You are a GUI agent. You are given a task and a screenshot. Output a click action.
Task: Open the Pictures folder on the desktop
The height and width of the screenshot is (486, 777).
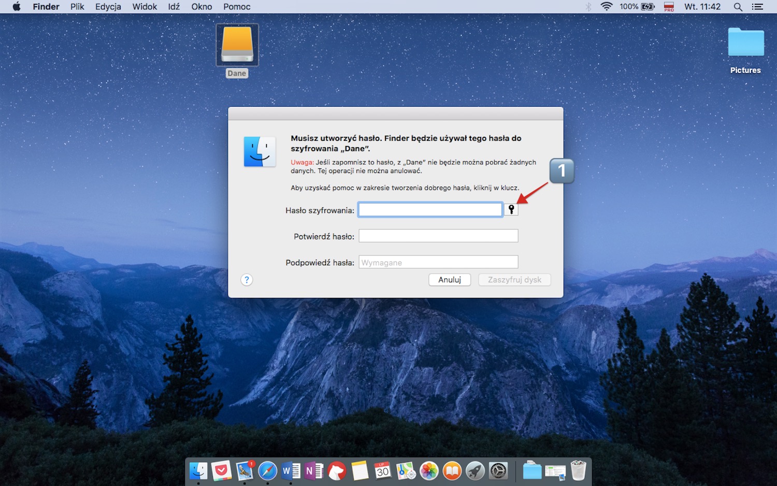745,41
